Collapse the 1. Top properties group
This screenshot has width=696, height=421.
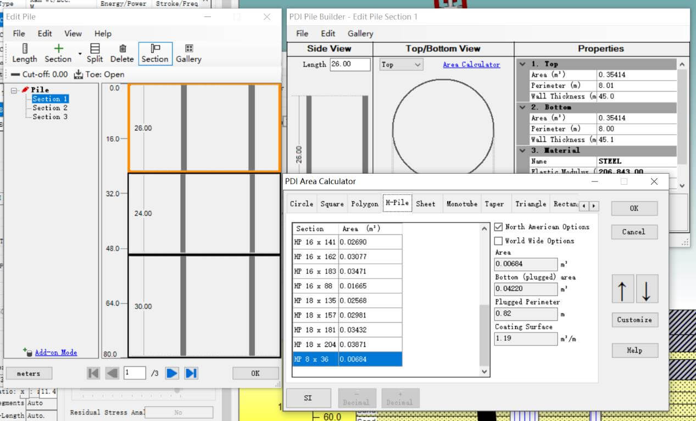(522, 64)
